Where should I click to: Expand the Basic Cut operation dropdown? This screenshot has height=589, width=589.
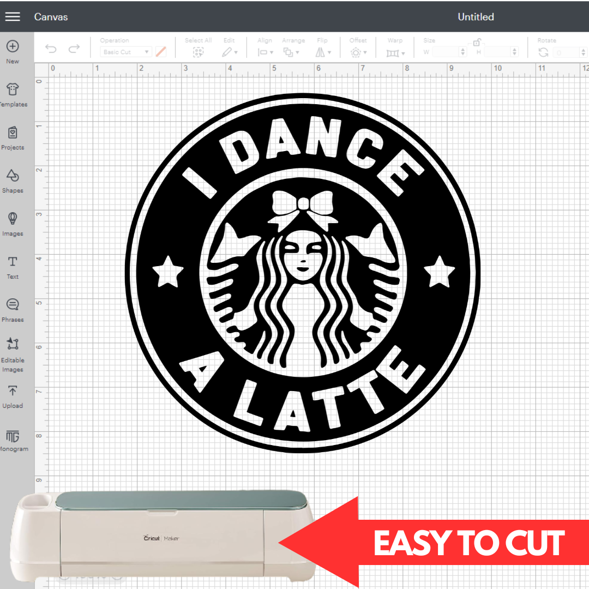coord(126,52)
